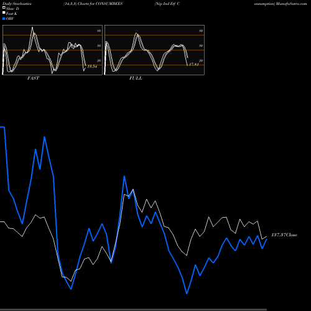This screenshot has height=311, width=311.
Task: Click the FAST stochastic chart thumbnail
Action: (x=52, y=50)
